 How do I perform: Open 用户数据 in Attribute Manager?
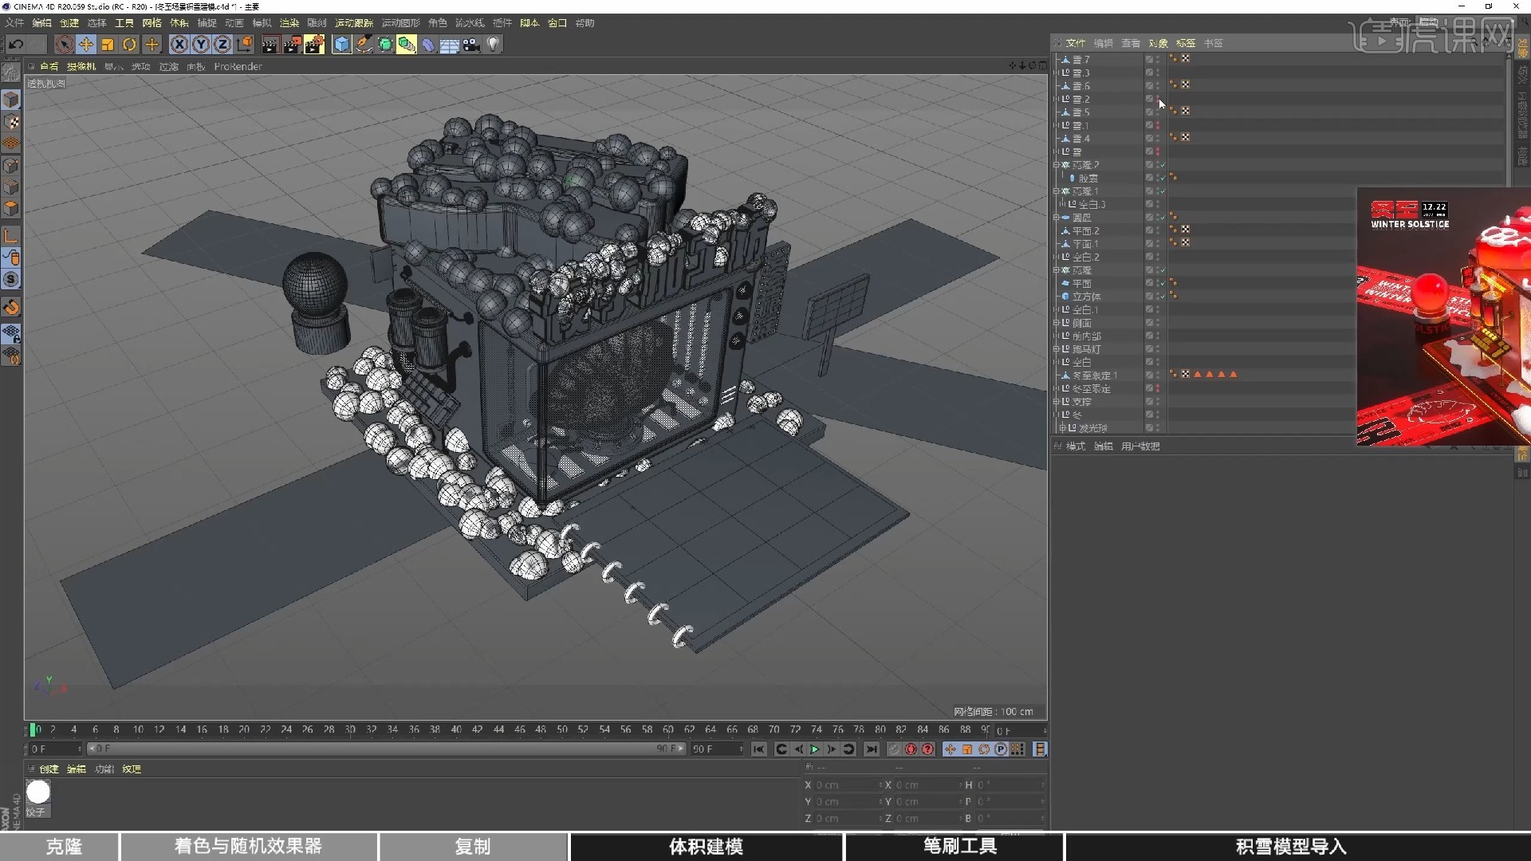(1140, 446)
